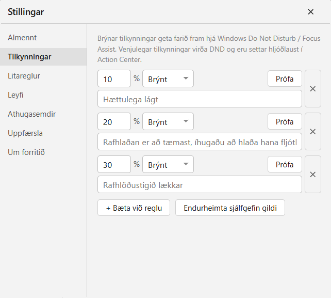The width and height of the screenshot is (331, 298).
Task: Show the Um forritið page
Action: pos(43,152)
